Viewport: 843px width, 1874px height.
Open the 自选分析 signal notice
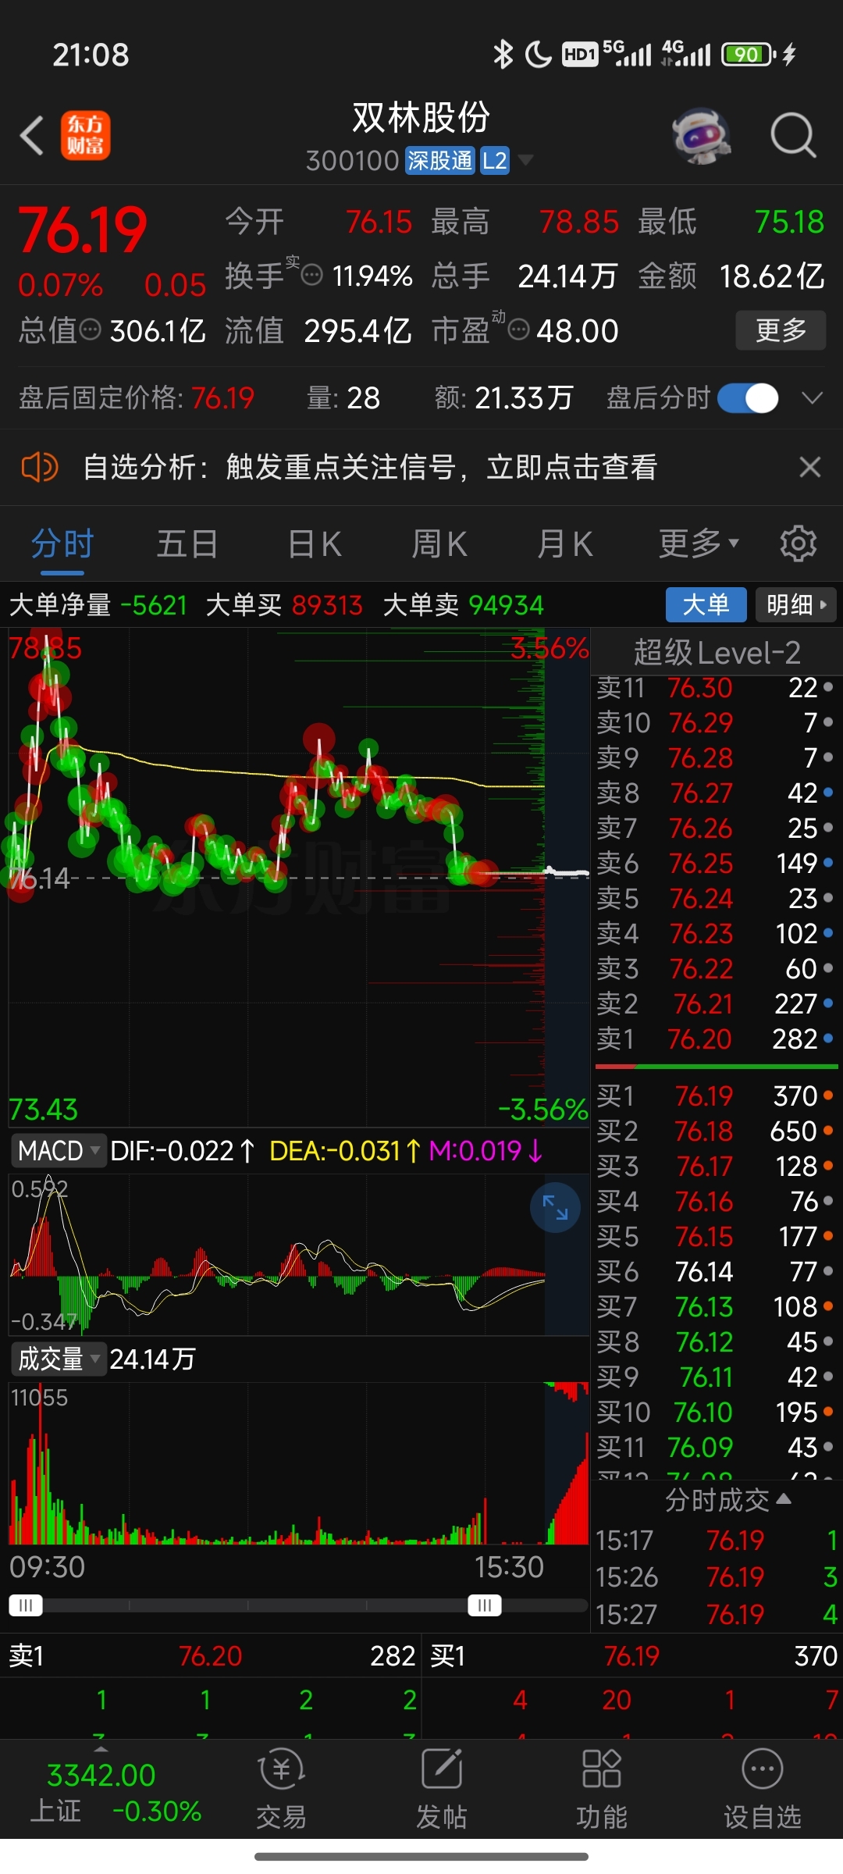(370, 467)
